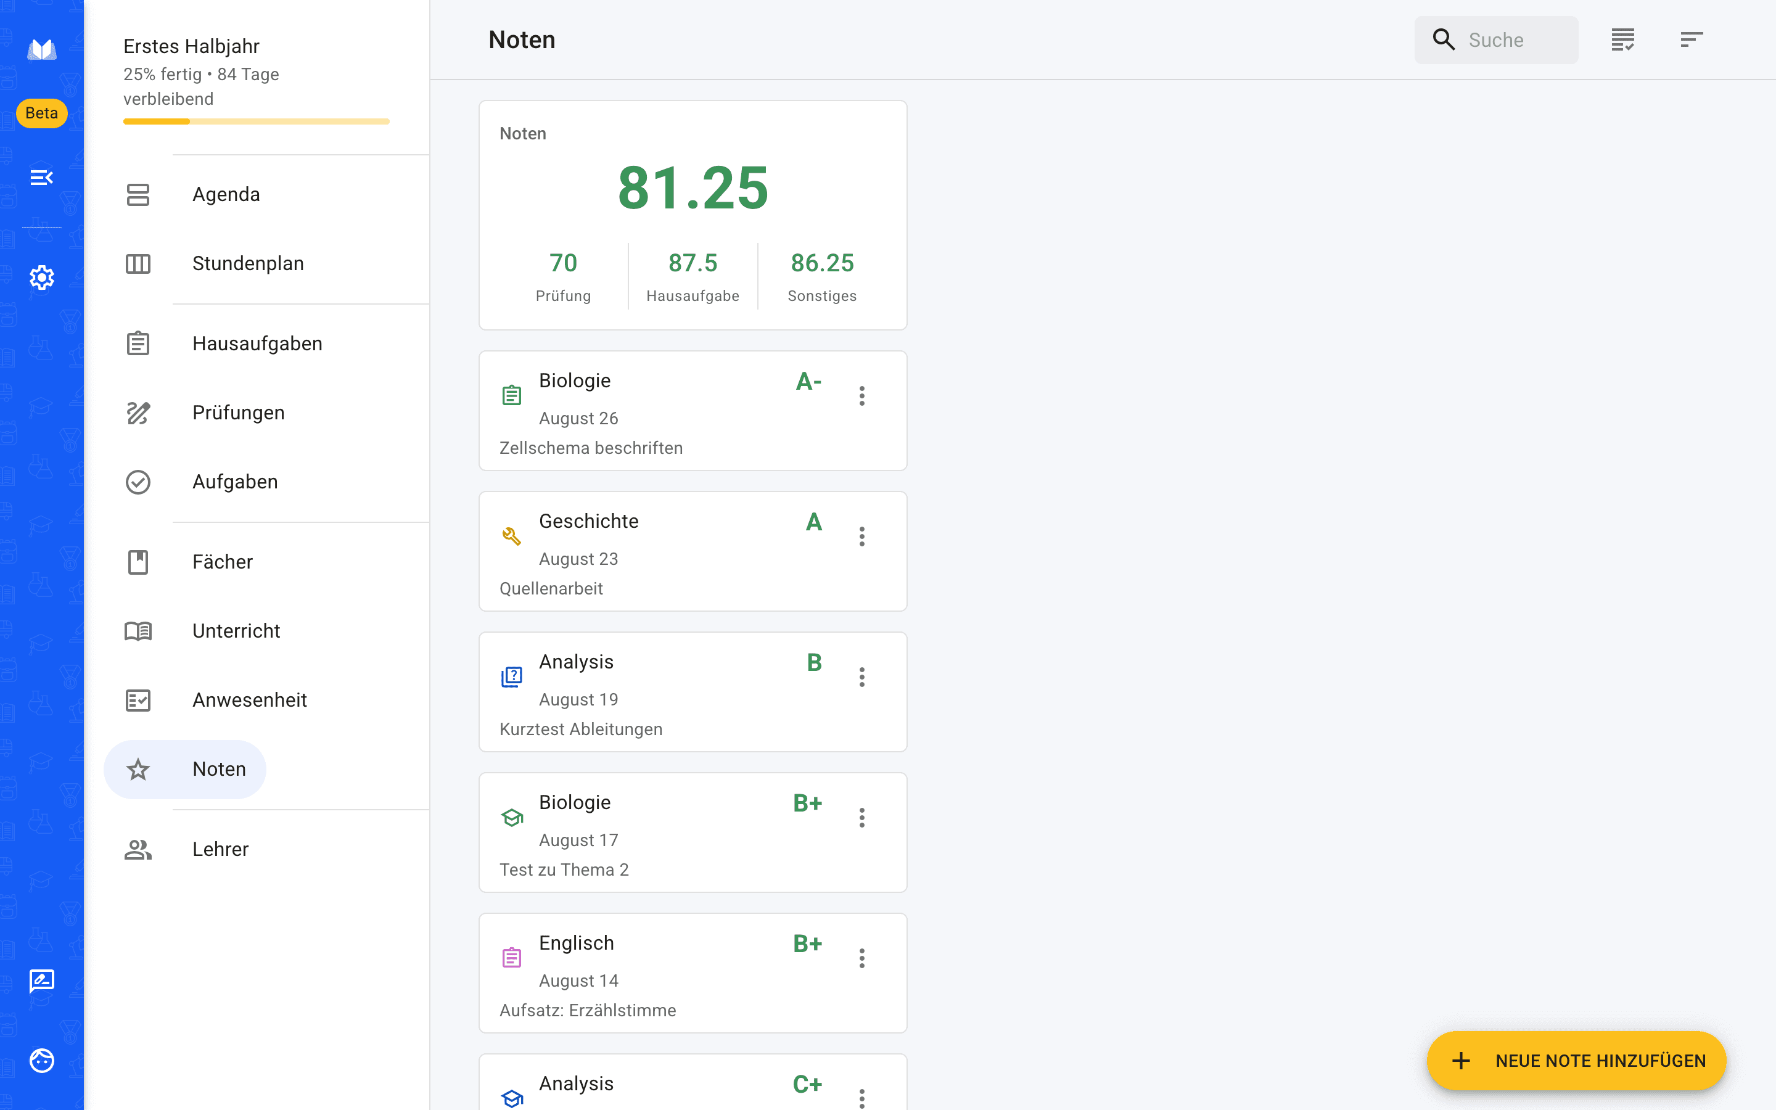Collapse the sidebar menu icon
Screen dimensions: 1776x1110
point(42,177)
